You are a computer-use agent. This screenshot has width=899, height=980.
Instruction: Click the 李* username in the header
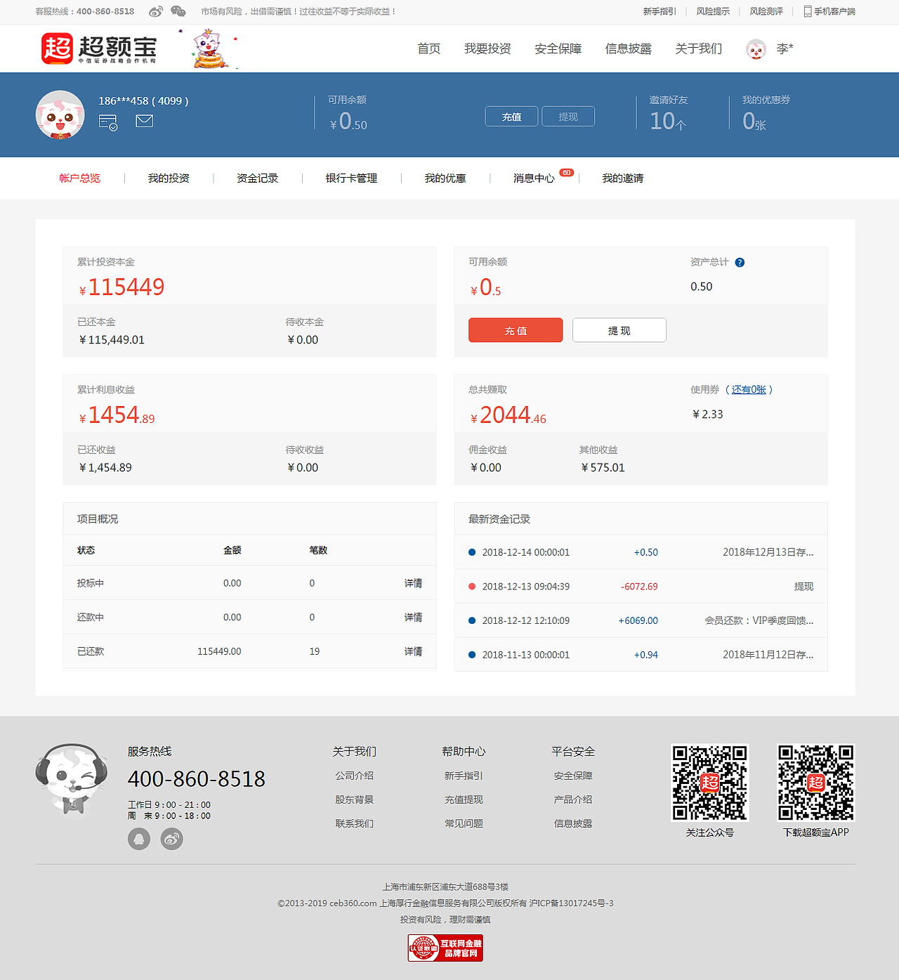click(x=785, y=48)
